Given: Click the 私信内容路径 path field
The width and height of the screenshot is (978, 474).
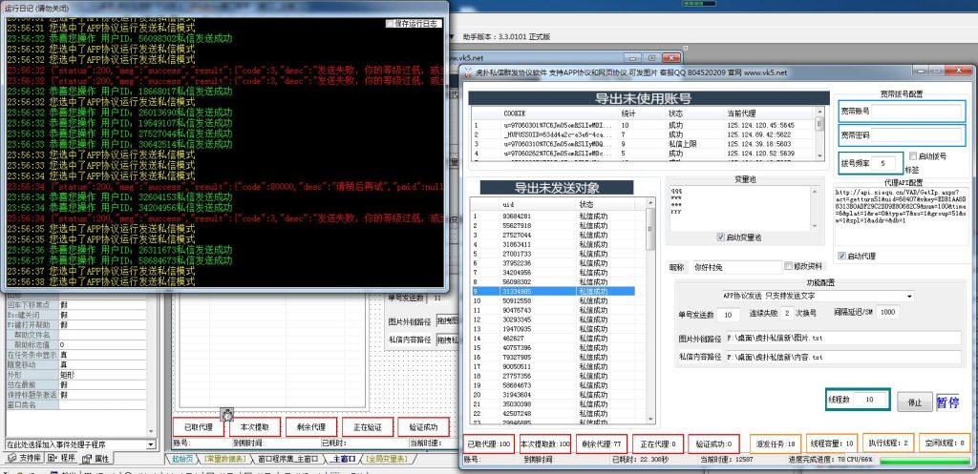Looking at the screenshot, I should (x=843, y=358).
